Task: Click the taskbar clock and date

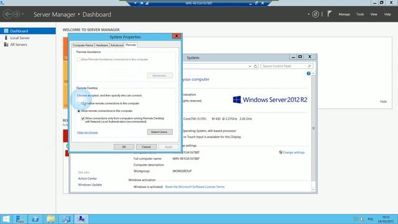Action: click(x=386, y=219)
